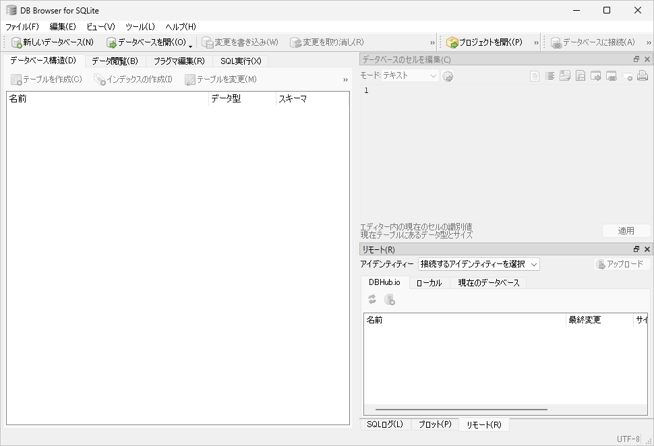The width and height of the screenshot is (654, 446).
Task: Click the アップロード upload button
Action: pyautogui.click(x=622, y=264)
